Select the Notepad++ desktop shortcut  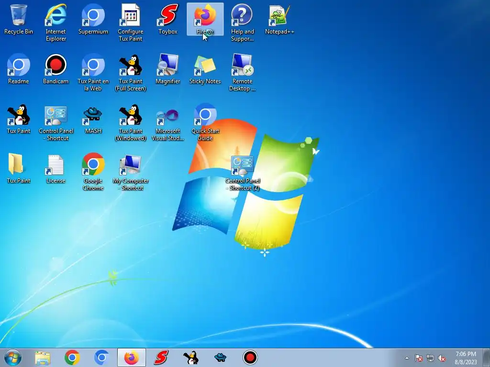279,19
